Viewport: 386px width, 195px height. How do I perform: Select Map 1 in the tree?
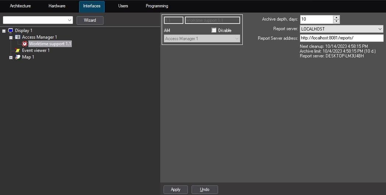[x=28, y=57]
